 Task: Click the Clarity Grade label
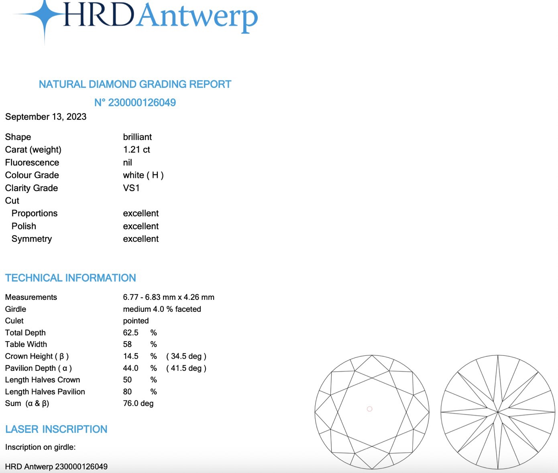31,188
